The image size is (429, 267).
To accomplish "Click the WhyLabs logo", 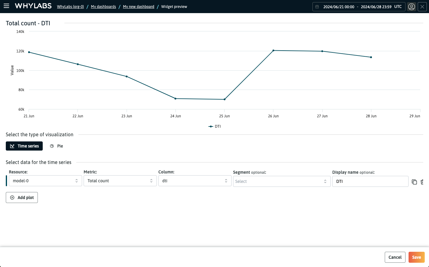I will click(33, 6).
